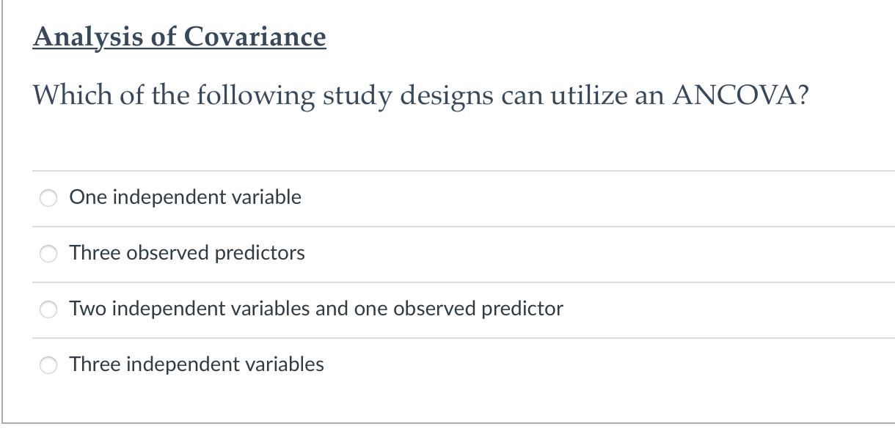Click the radio circle beside "Three observed predictors"

tap(48, 253)
